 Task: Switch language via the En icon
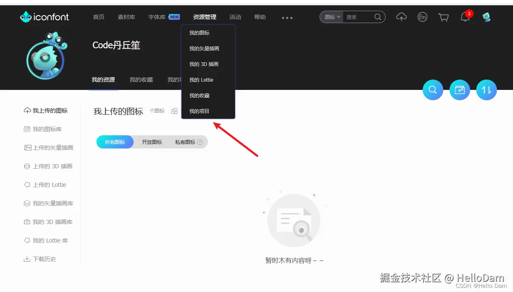click(422, 17)
